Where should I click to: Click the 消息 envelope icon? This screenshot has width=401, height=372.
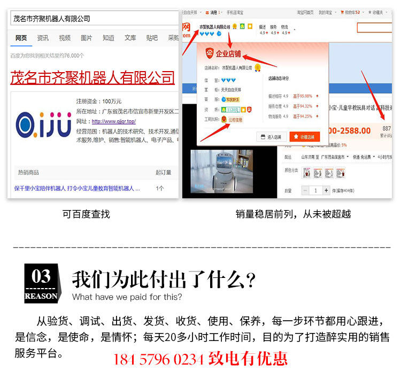[x=207, y=12]
